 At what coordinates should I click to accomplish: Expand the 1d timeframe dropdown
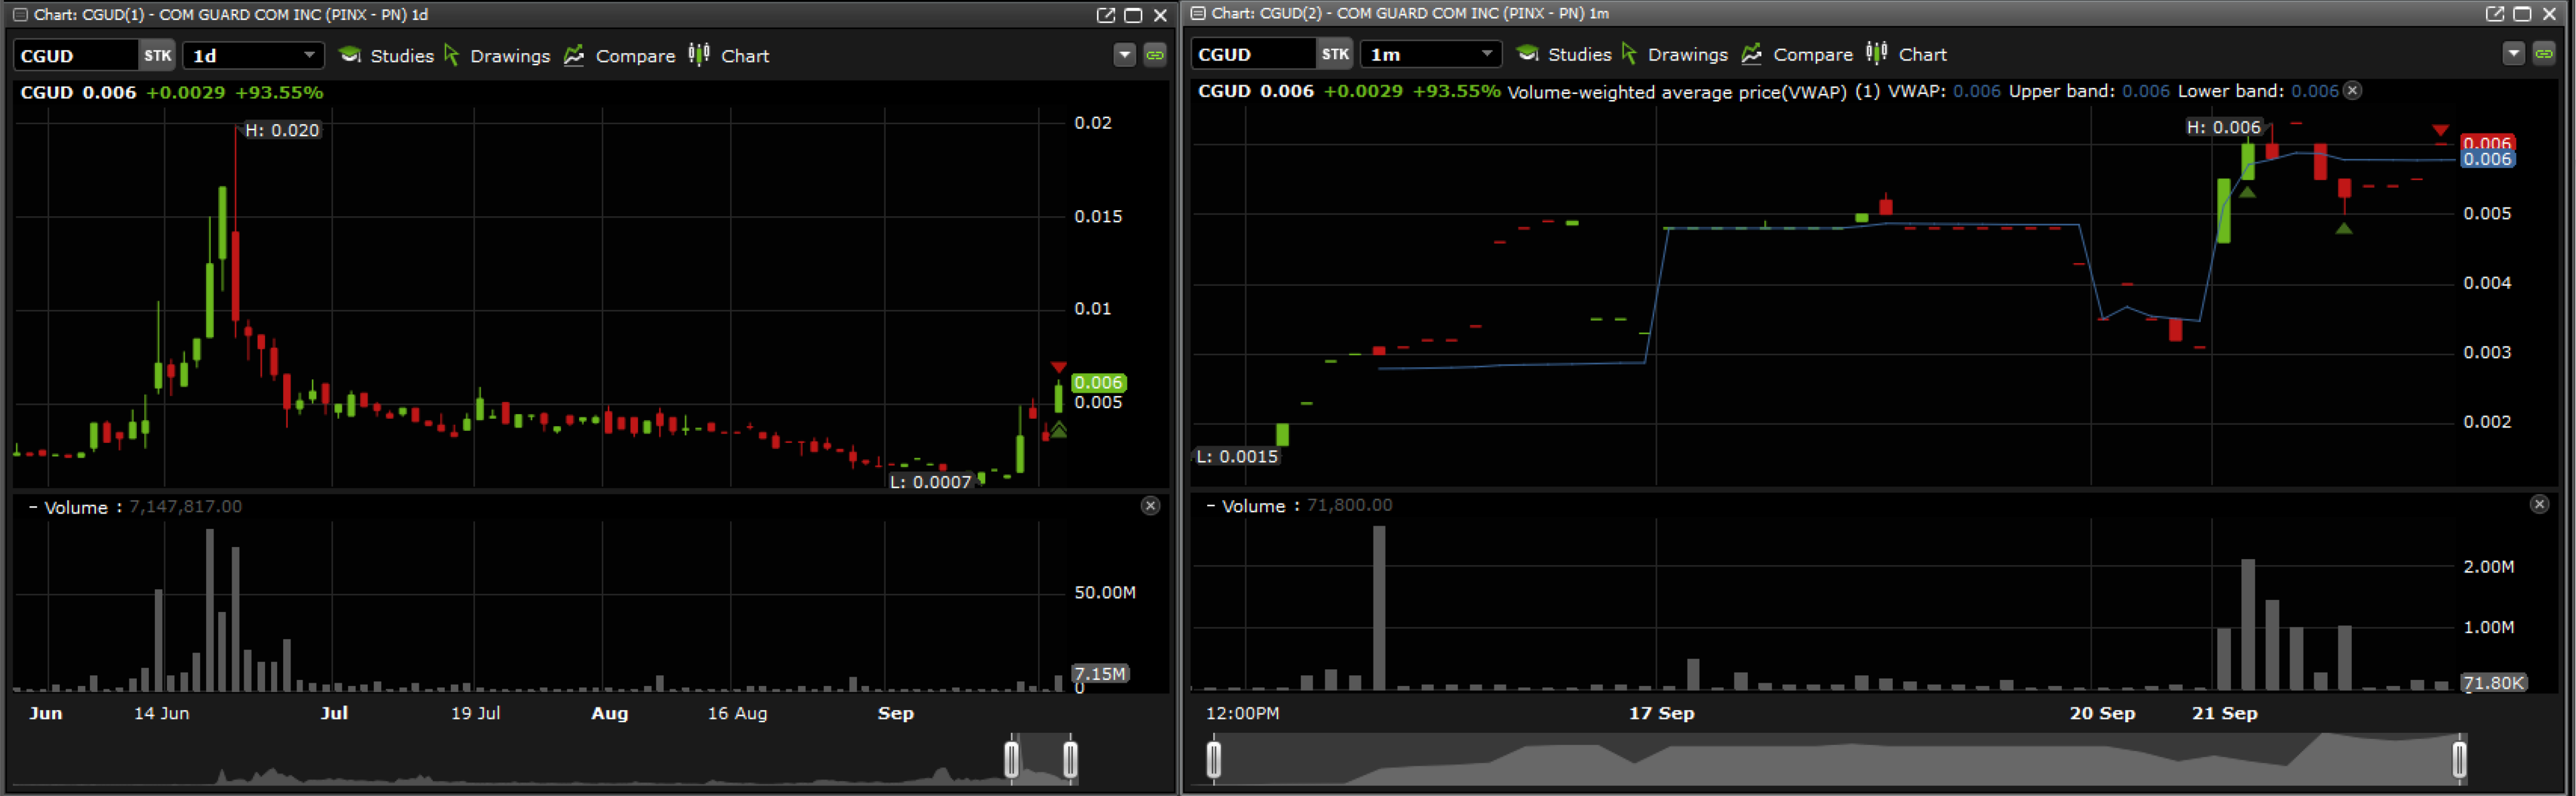click(x=309, y=55)
